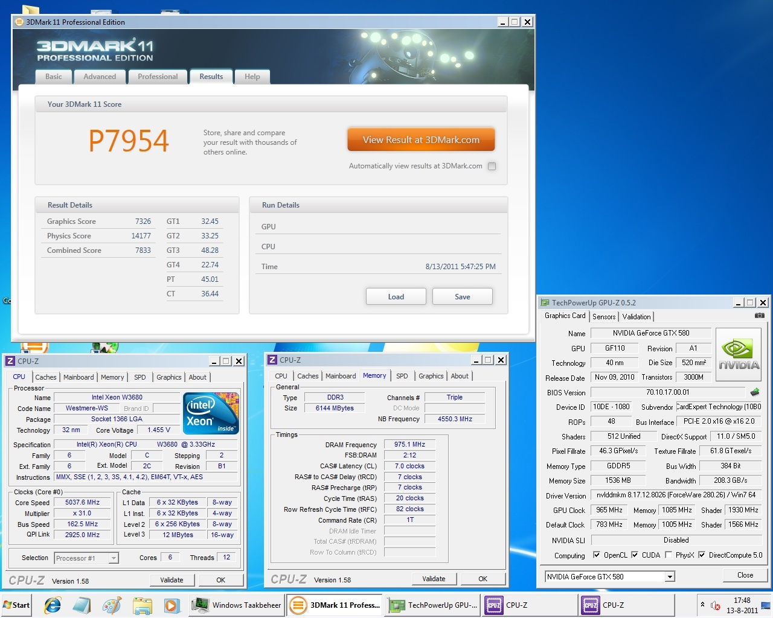This screenshot has width=773, height=618.
Task: Click the Load button in Run Details
Action: point(396,296)
